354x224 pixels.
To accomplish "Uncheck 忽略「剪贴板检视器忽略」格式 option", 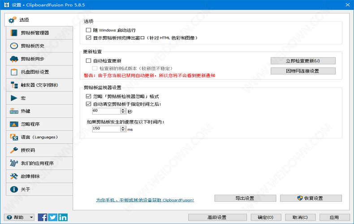I will pos(89,96).
